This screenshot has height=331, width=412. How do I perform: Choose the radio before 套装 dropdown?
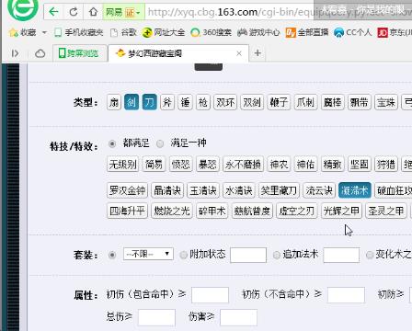click(112, 255)
